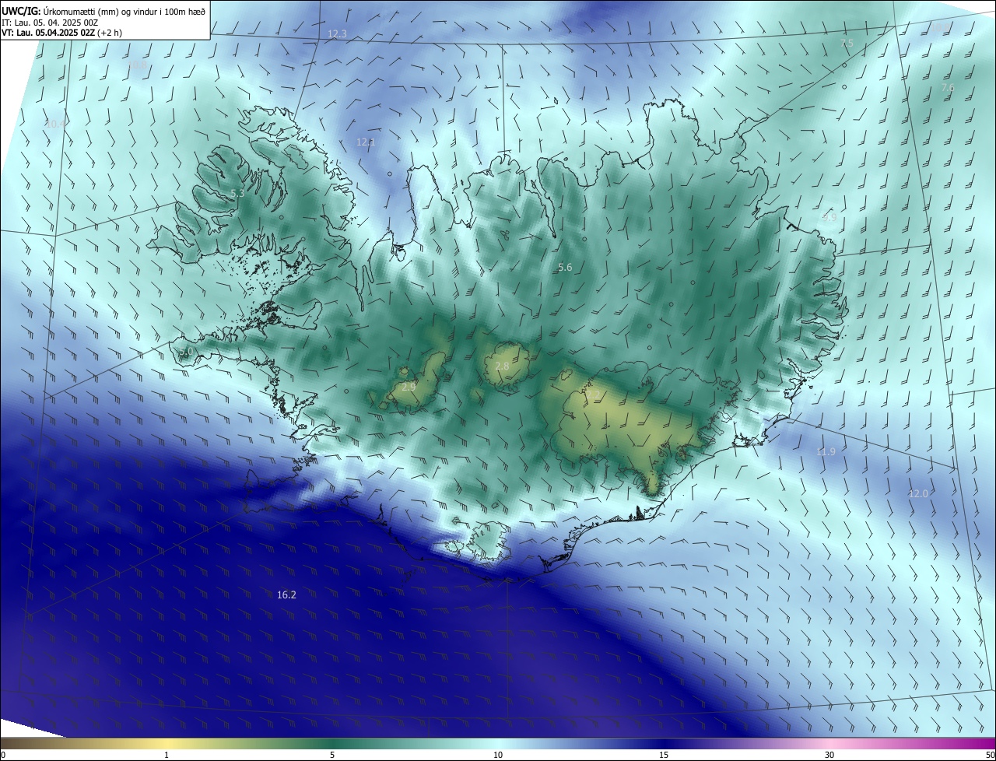Click the 9.9 value label
The width and height of the screenshot is (996, 761).
click(x=829, y=218)
